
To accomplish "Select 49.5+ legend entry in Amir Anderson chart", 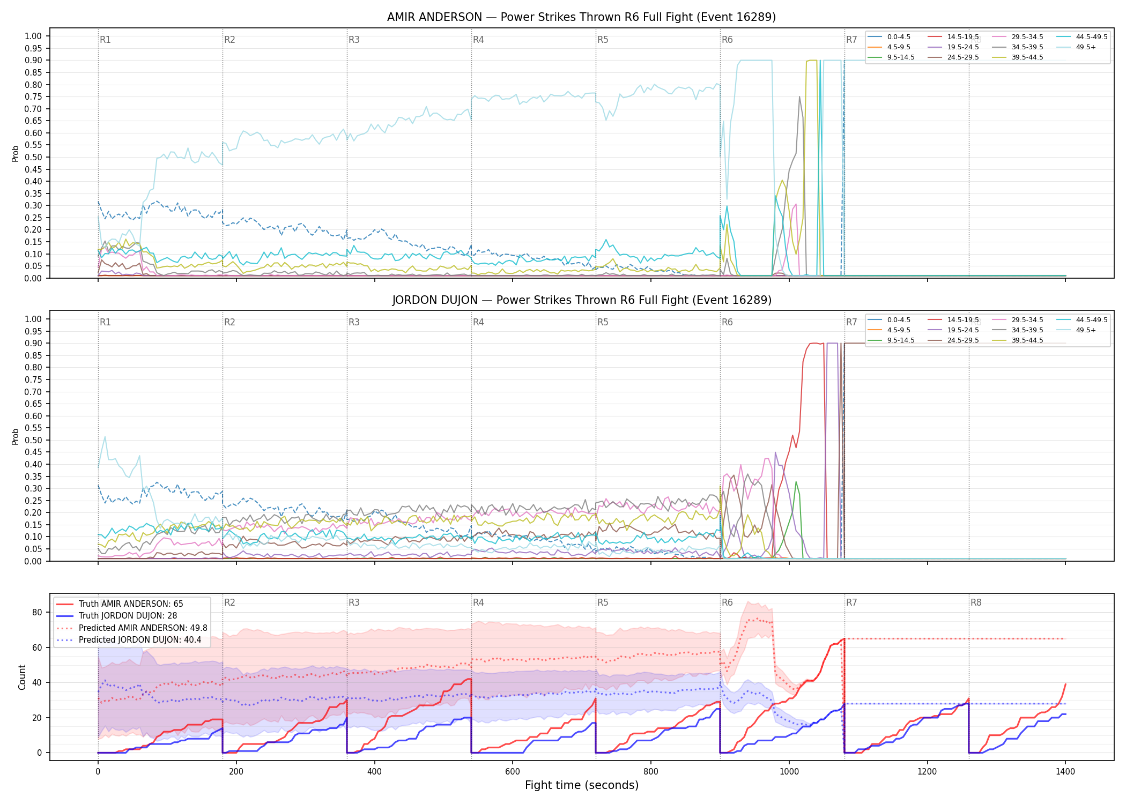I will tap(1076, 47).
